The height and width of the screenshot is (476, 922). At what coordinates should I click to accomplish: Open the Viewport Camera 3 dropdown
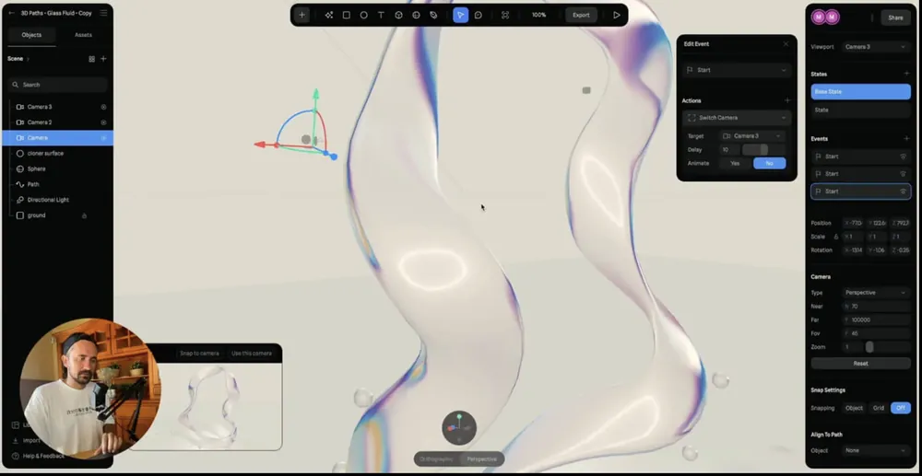876,46
